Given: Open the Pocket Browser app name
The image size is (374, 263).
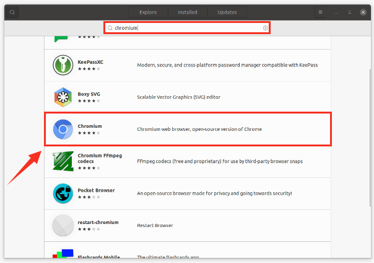Looking at the screenshot, I should [x=96, y=190].
